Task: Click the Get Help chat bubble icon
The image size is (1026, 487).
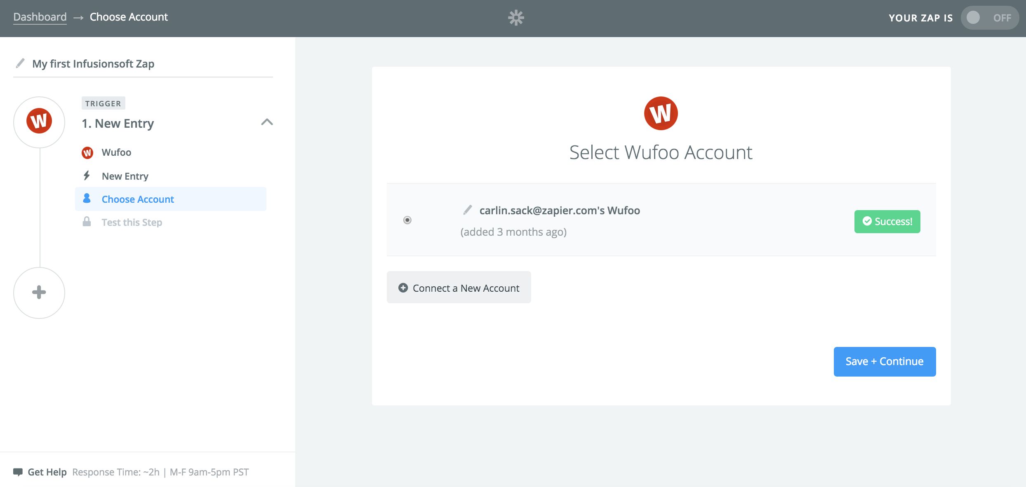Action: point(18,472)
